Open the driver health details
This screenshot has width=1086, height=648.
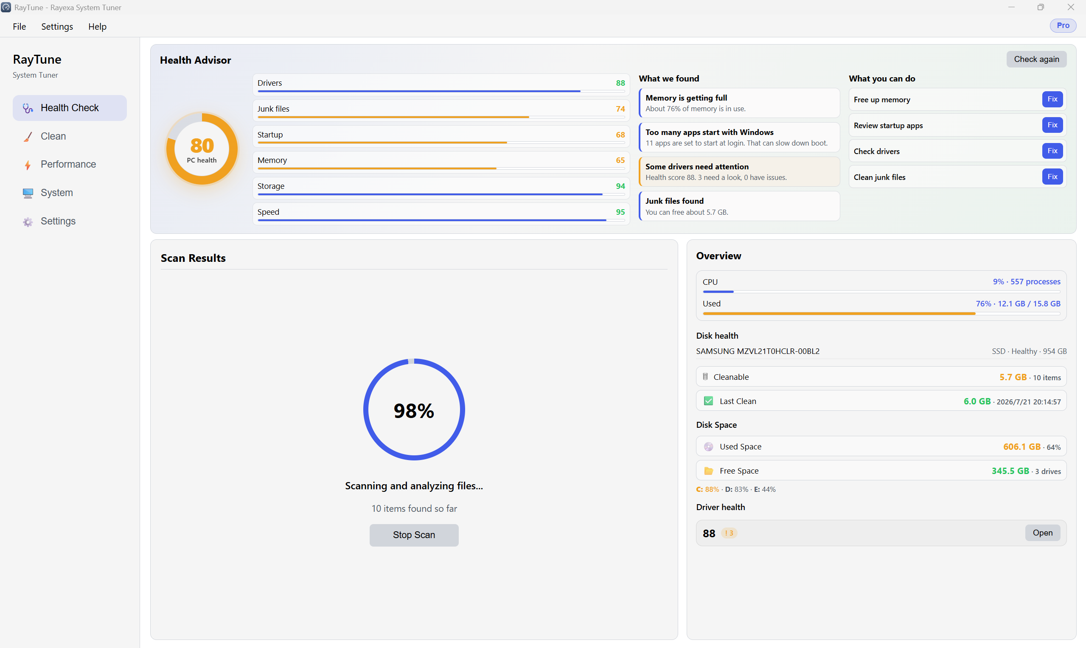tap(1042, 533)
